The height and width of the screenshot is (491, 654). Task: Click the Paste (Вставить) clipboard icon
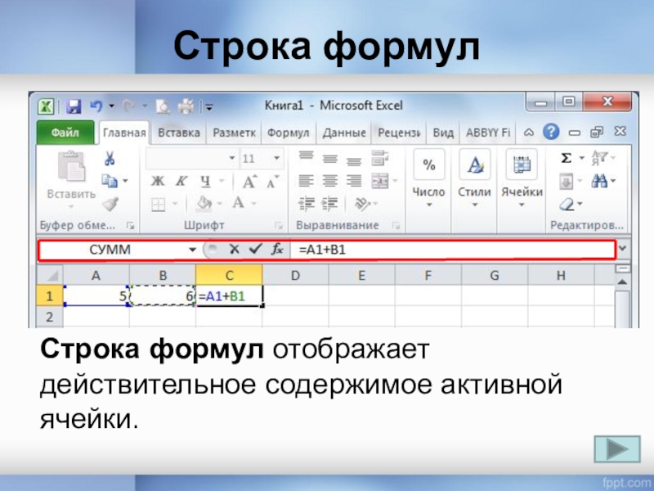point(71,167)
